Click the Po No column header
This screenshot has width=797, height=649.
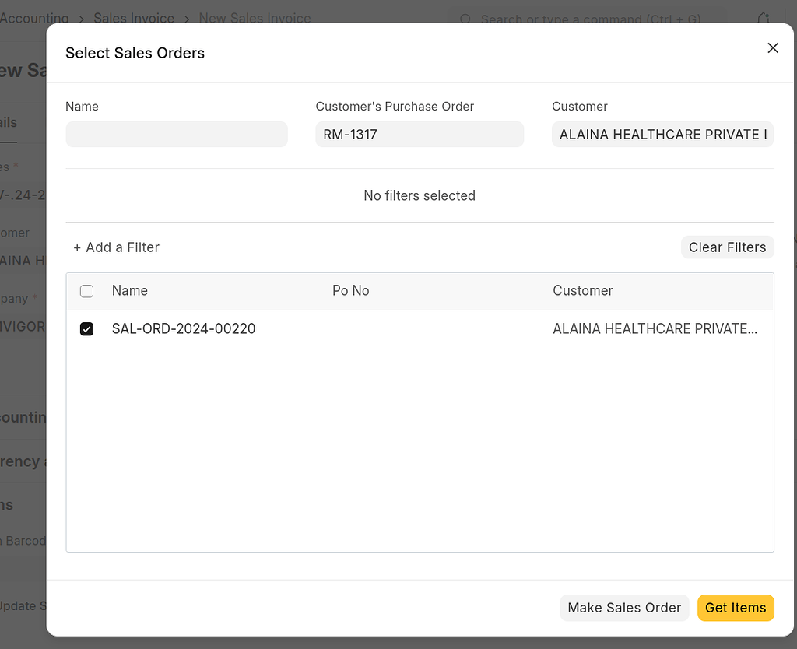(x=350, y=290)
